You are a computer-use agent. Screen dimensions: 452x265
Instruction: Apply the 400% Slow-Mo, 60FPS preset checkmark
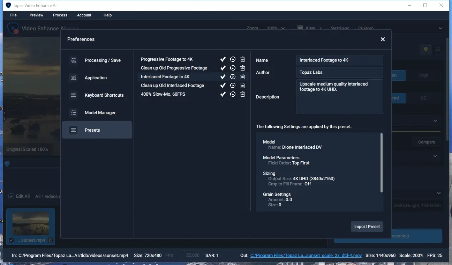tap(223, 94)
